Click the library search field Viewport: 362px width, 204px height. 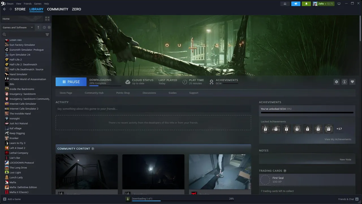point(26,35)
